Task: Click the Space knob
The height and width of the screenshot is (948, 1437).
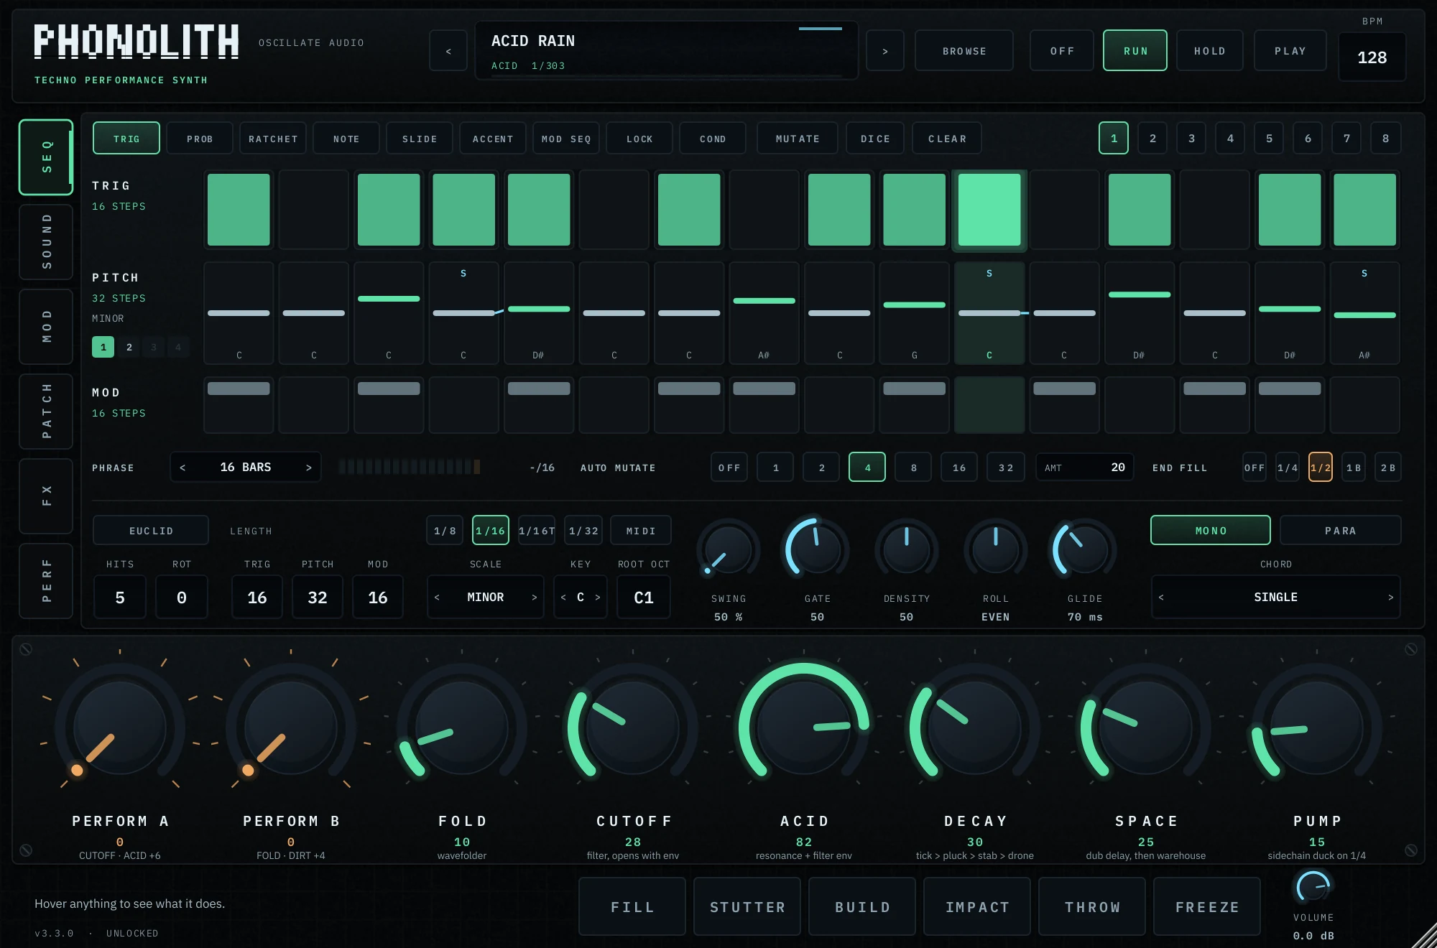Action: [1146, 728]
